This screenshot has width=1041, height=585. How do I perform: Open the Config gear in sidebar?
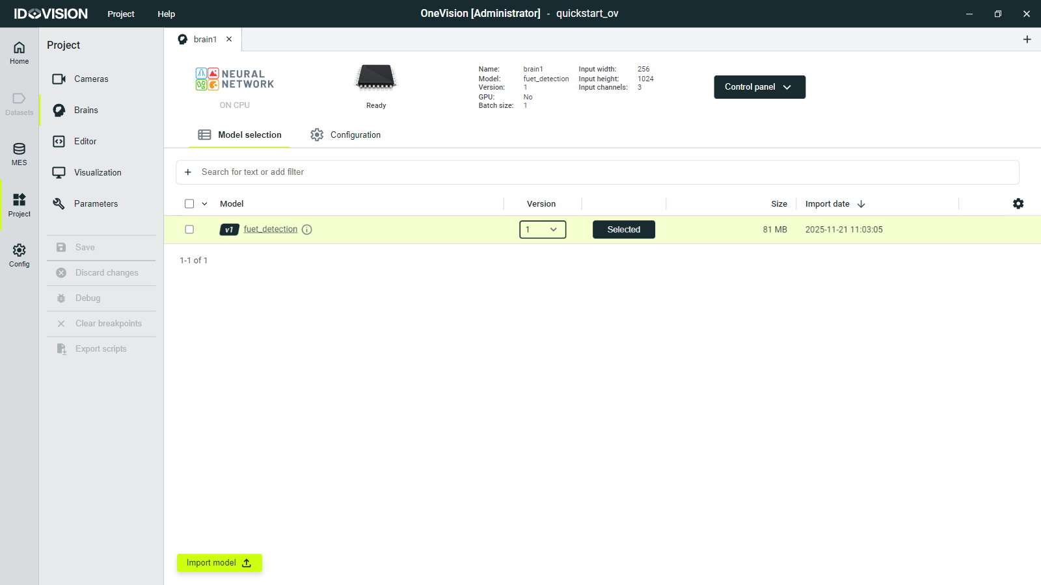[20, 255]
